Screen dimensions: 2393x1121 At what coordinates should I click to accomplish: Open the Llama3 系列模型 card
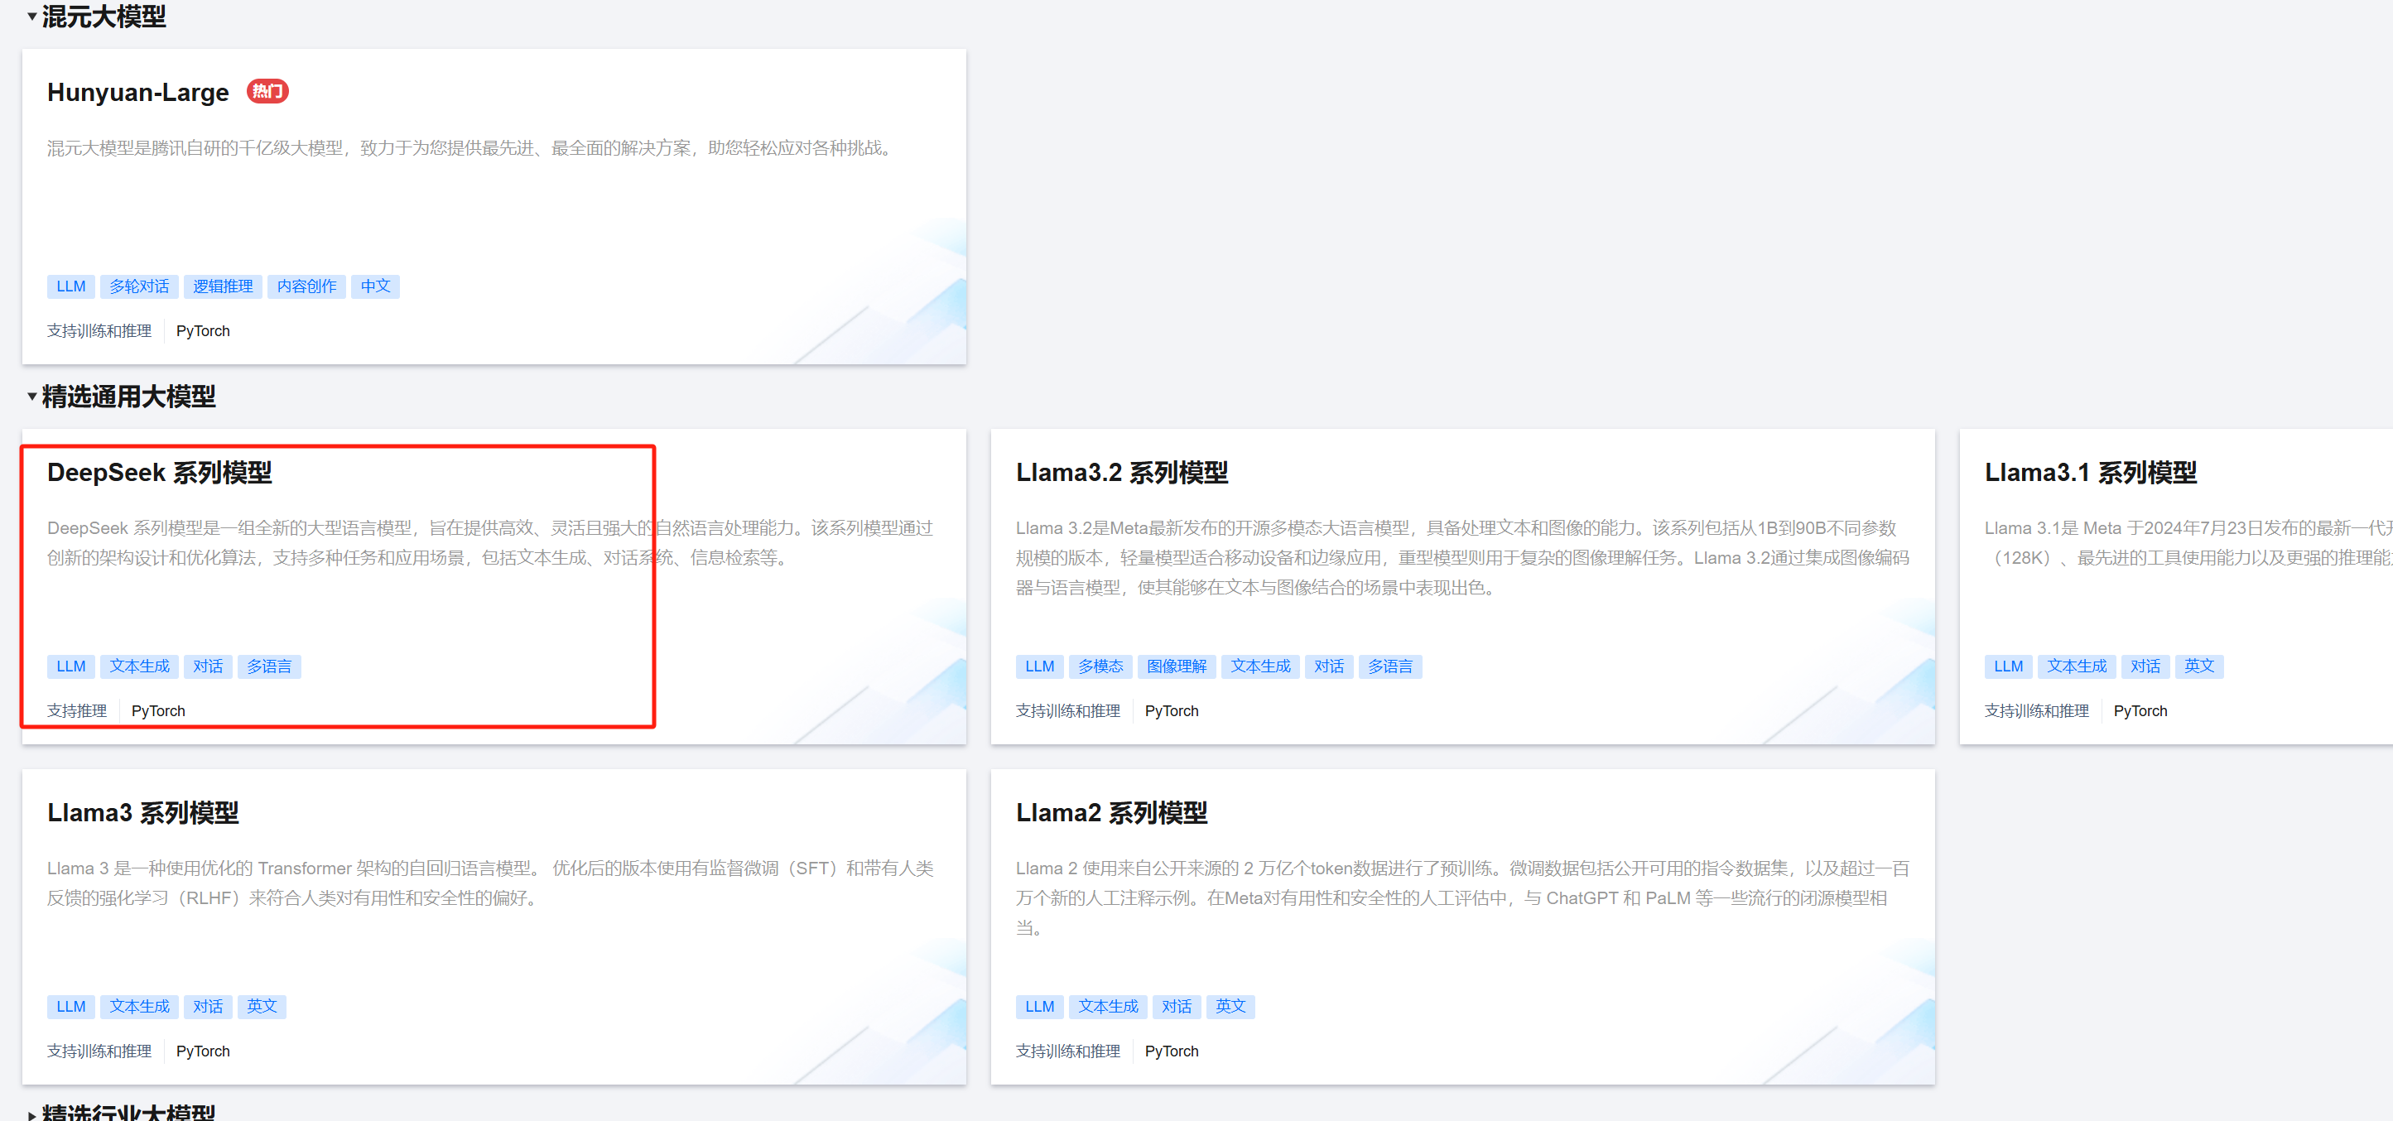pyautogui.click(x=143, y=813)
